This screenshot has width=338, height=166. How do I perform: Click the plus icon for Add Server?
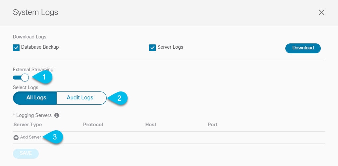tap(16, 138)
